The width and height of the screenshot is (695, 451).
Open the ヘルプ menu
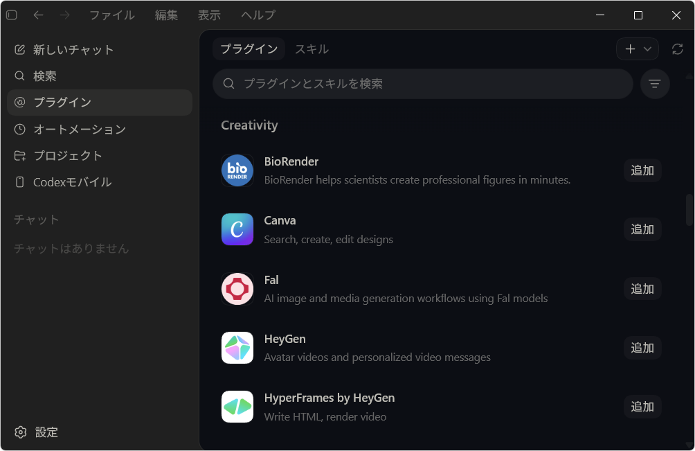pyautogui.click(x=258, y=15)
